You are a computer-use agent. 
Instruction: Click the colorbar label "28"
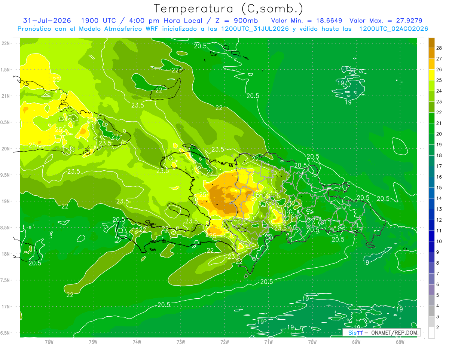point(439,48)
